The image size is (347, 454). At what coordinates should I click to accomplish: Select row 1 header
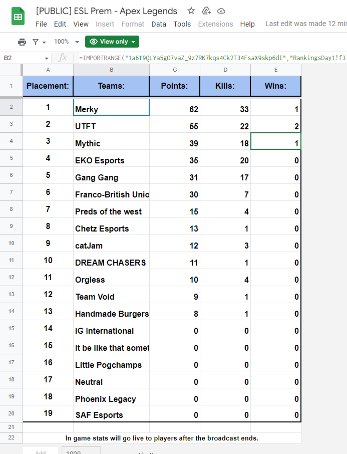pyautogui.click(x=11, y=86)
